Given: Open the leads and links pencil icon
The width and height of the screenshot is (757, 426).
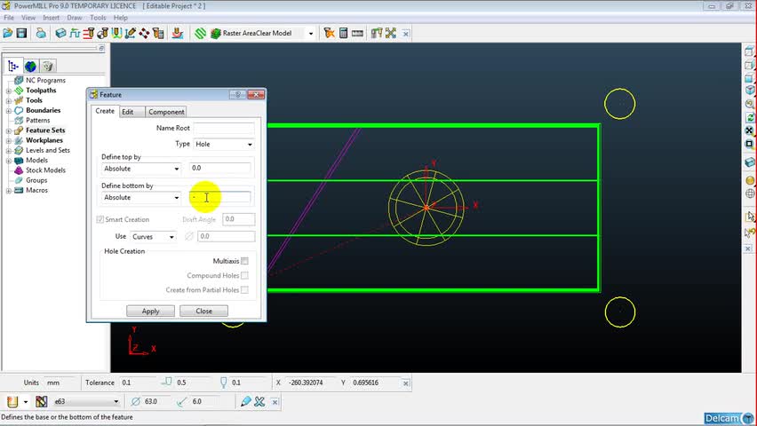Looking at the screenshot, I should pos(131,34).
